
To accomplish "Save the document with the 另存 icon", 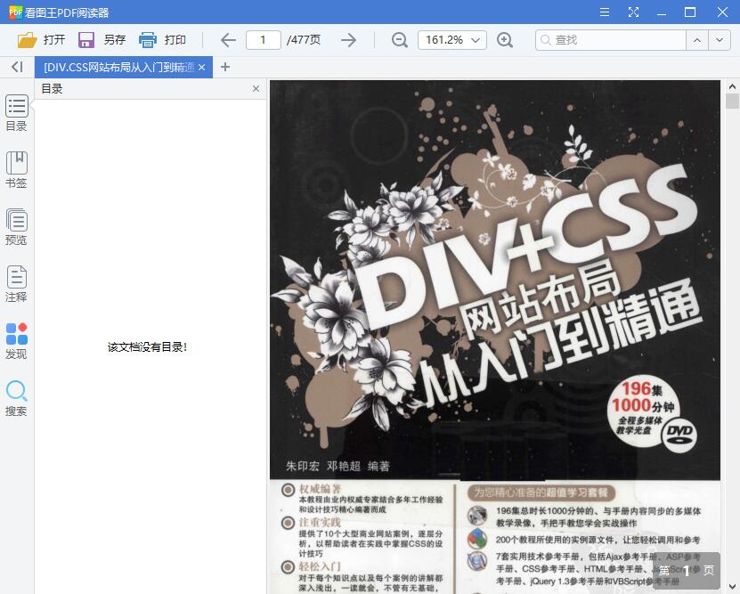I will tap(85, 39).
